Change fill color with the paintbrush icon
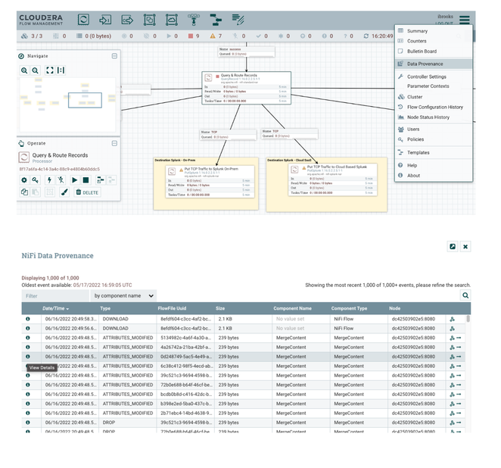The width and height of the screenshot is (501, 468). click(x=64, y=192)
